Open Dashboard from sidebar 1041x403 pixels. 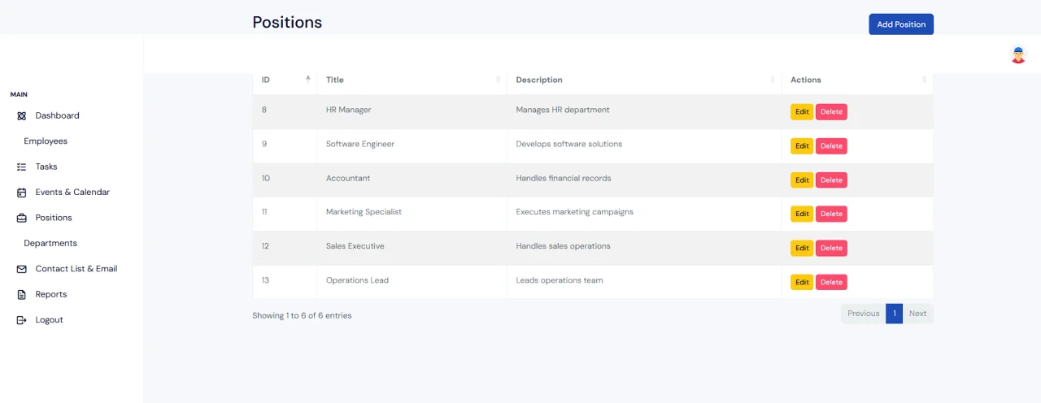[x=58, y=115]
